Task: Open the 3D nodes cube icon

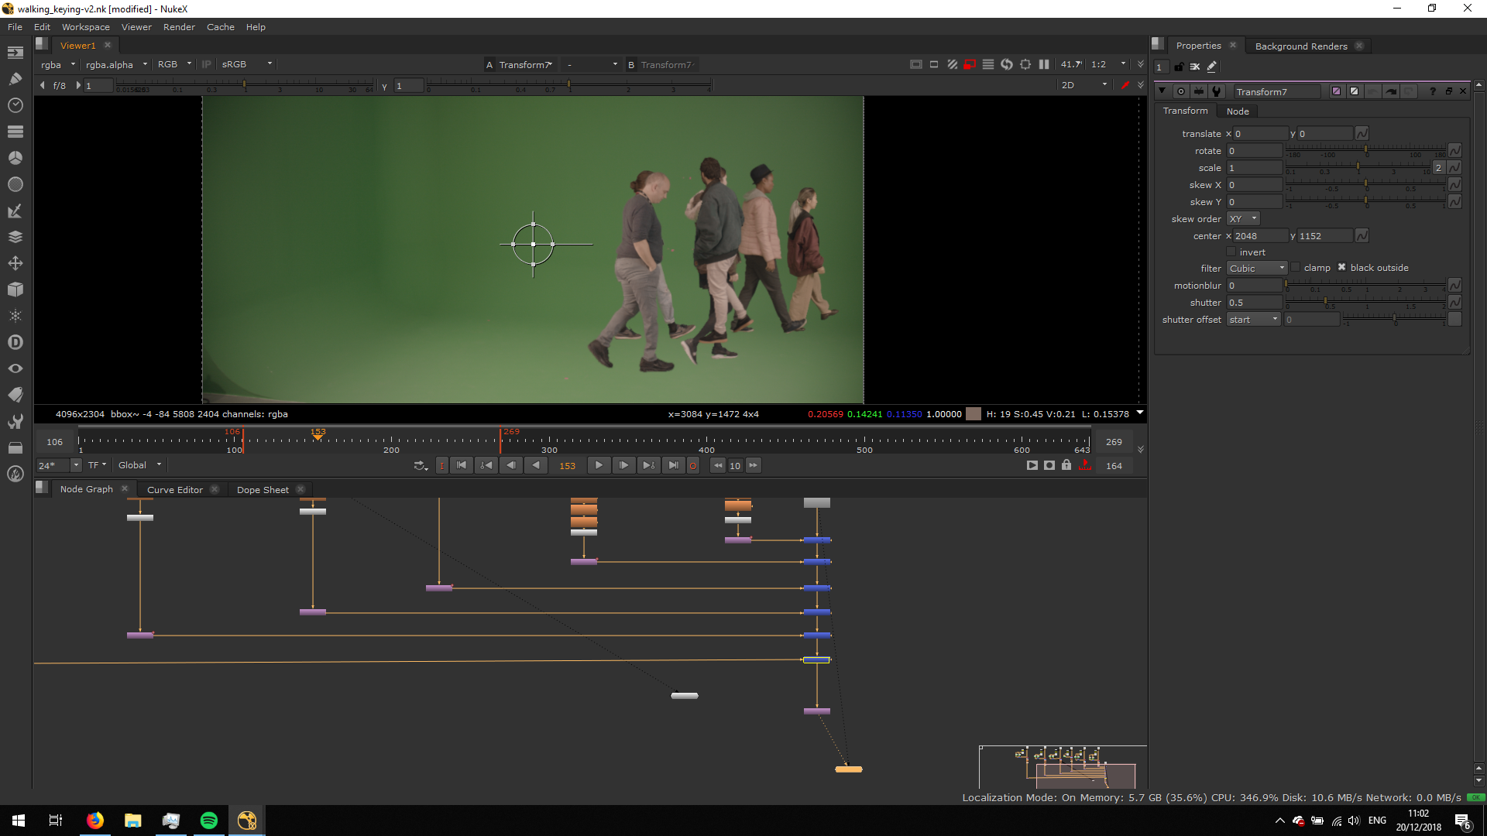Action: click(15, 290)
